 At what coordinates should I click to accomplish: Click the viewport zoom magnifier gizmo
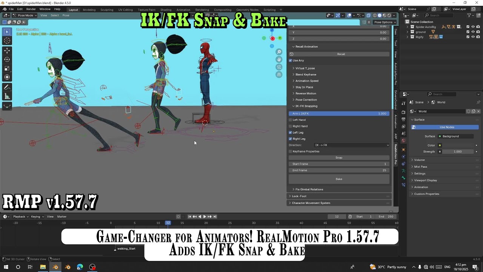tap(279, 52)
